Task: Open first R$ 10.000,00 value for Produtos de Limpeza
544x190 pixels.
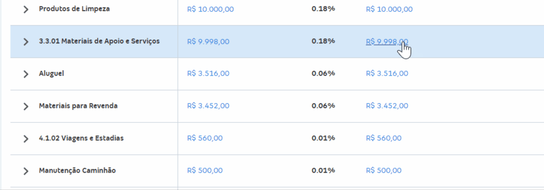Action: 211,9
